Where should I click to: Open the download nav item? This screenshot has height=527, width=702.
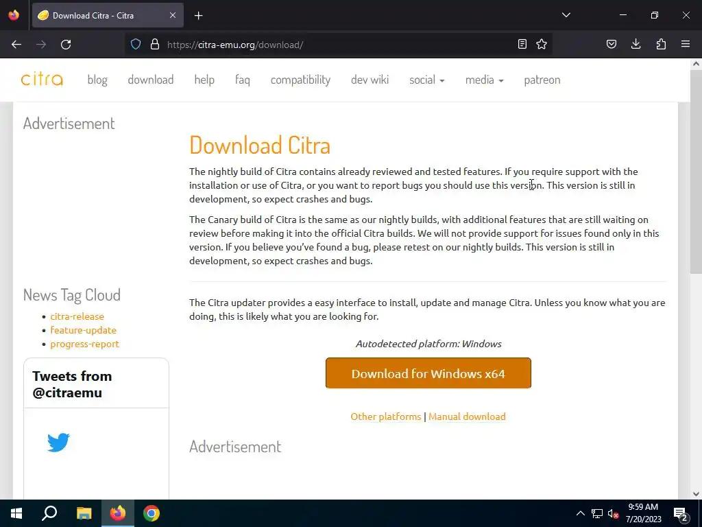tap(150, 80)
